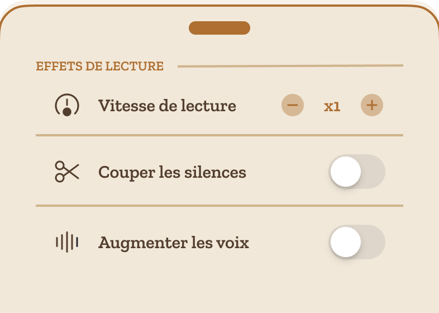Screen dimensions: 439x313
Task: Click the EFFETS DE LECTURE header
Action: (99, 67)
